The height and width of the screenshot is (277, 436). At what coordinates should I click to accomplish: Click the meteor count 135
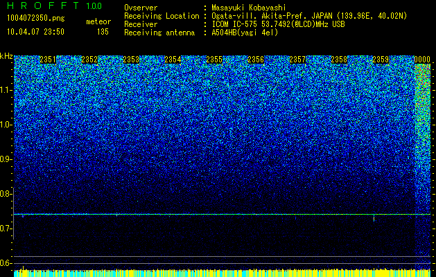(x=103, y=32)
